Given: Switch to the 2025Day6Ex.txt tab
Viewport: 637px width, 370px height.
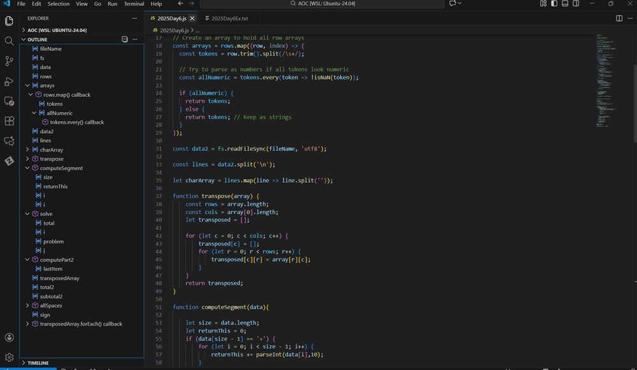Looking at the screenshot, I should [x=229, y=18].
